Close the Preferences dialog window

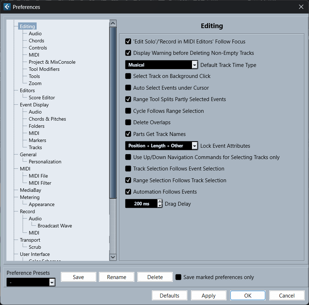click(x=301, y=7)
